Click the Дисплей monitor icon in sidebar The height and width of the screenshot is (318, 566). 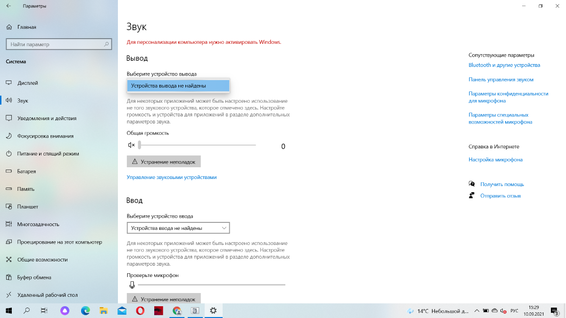8,83
